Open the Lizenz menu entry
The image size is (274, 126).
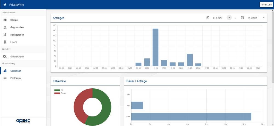click(x=23, y=42)
